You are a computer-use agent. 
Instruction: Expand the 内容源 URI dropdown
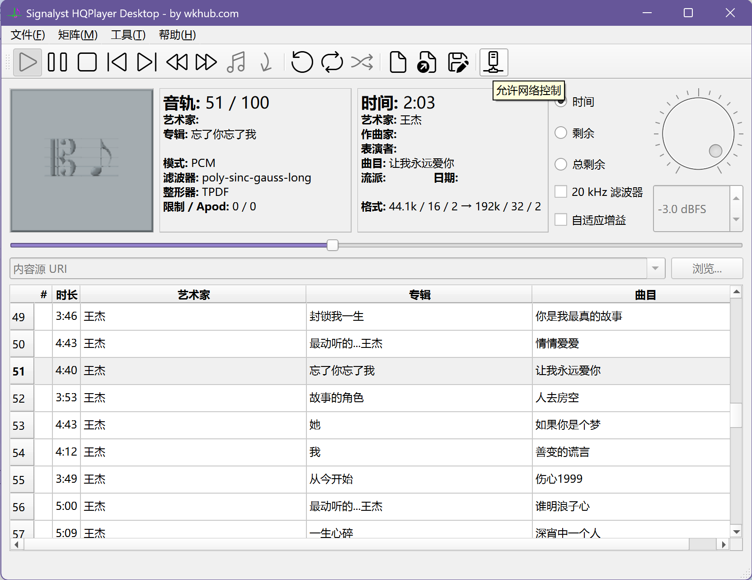[655, 269]
